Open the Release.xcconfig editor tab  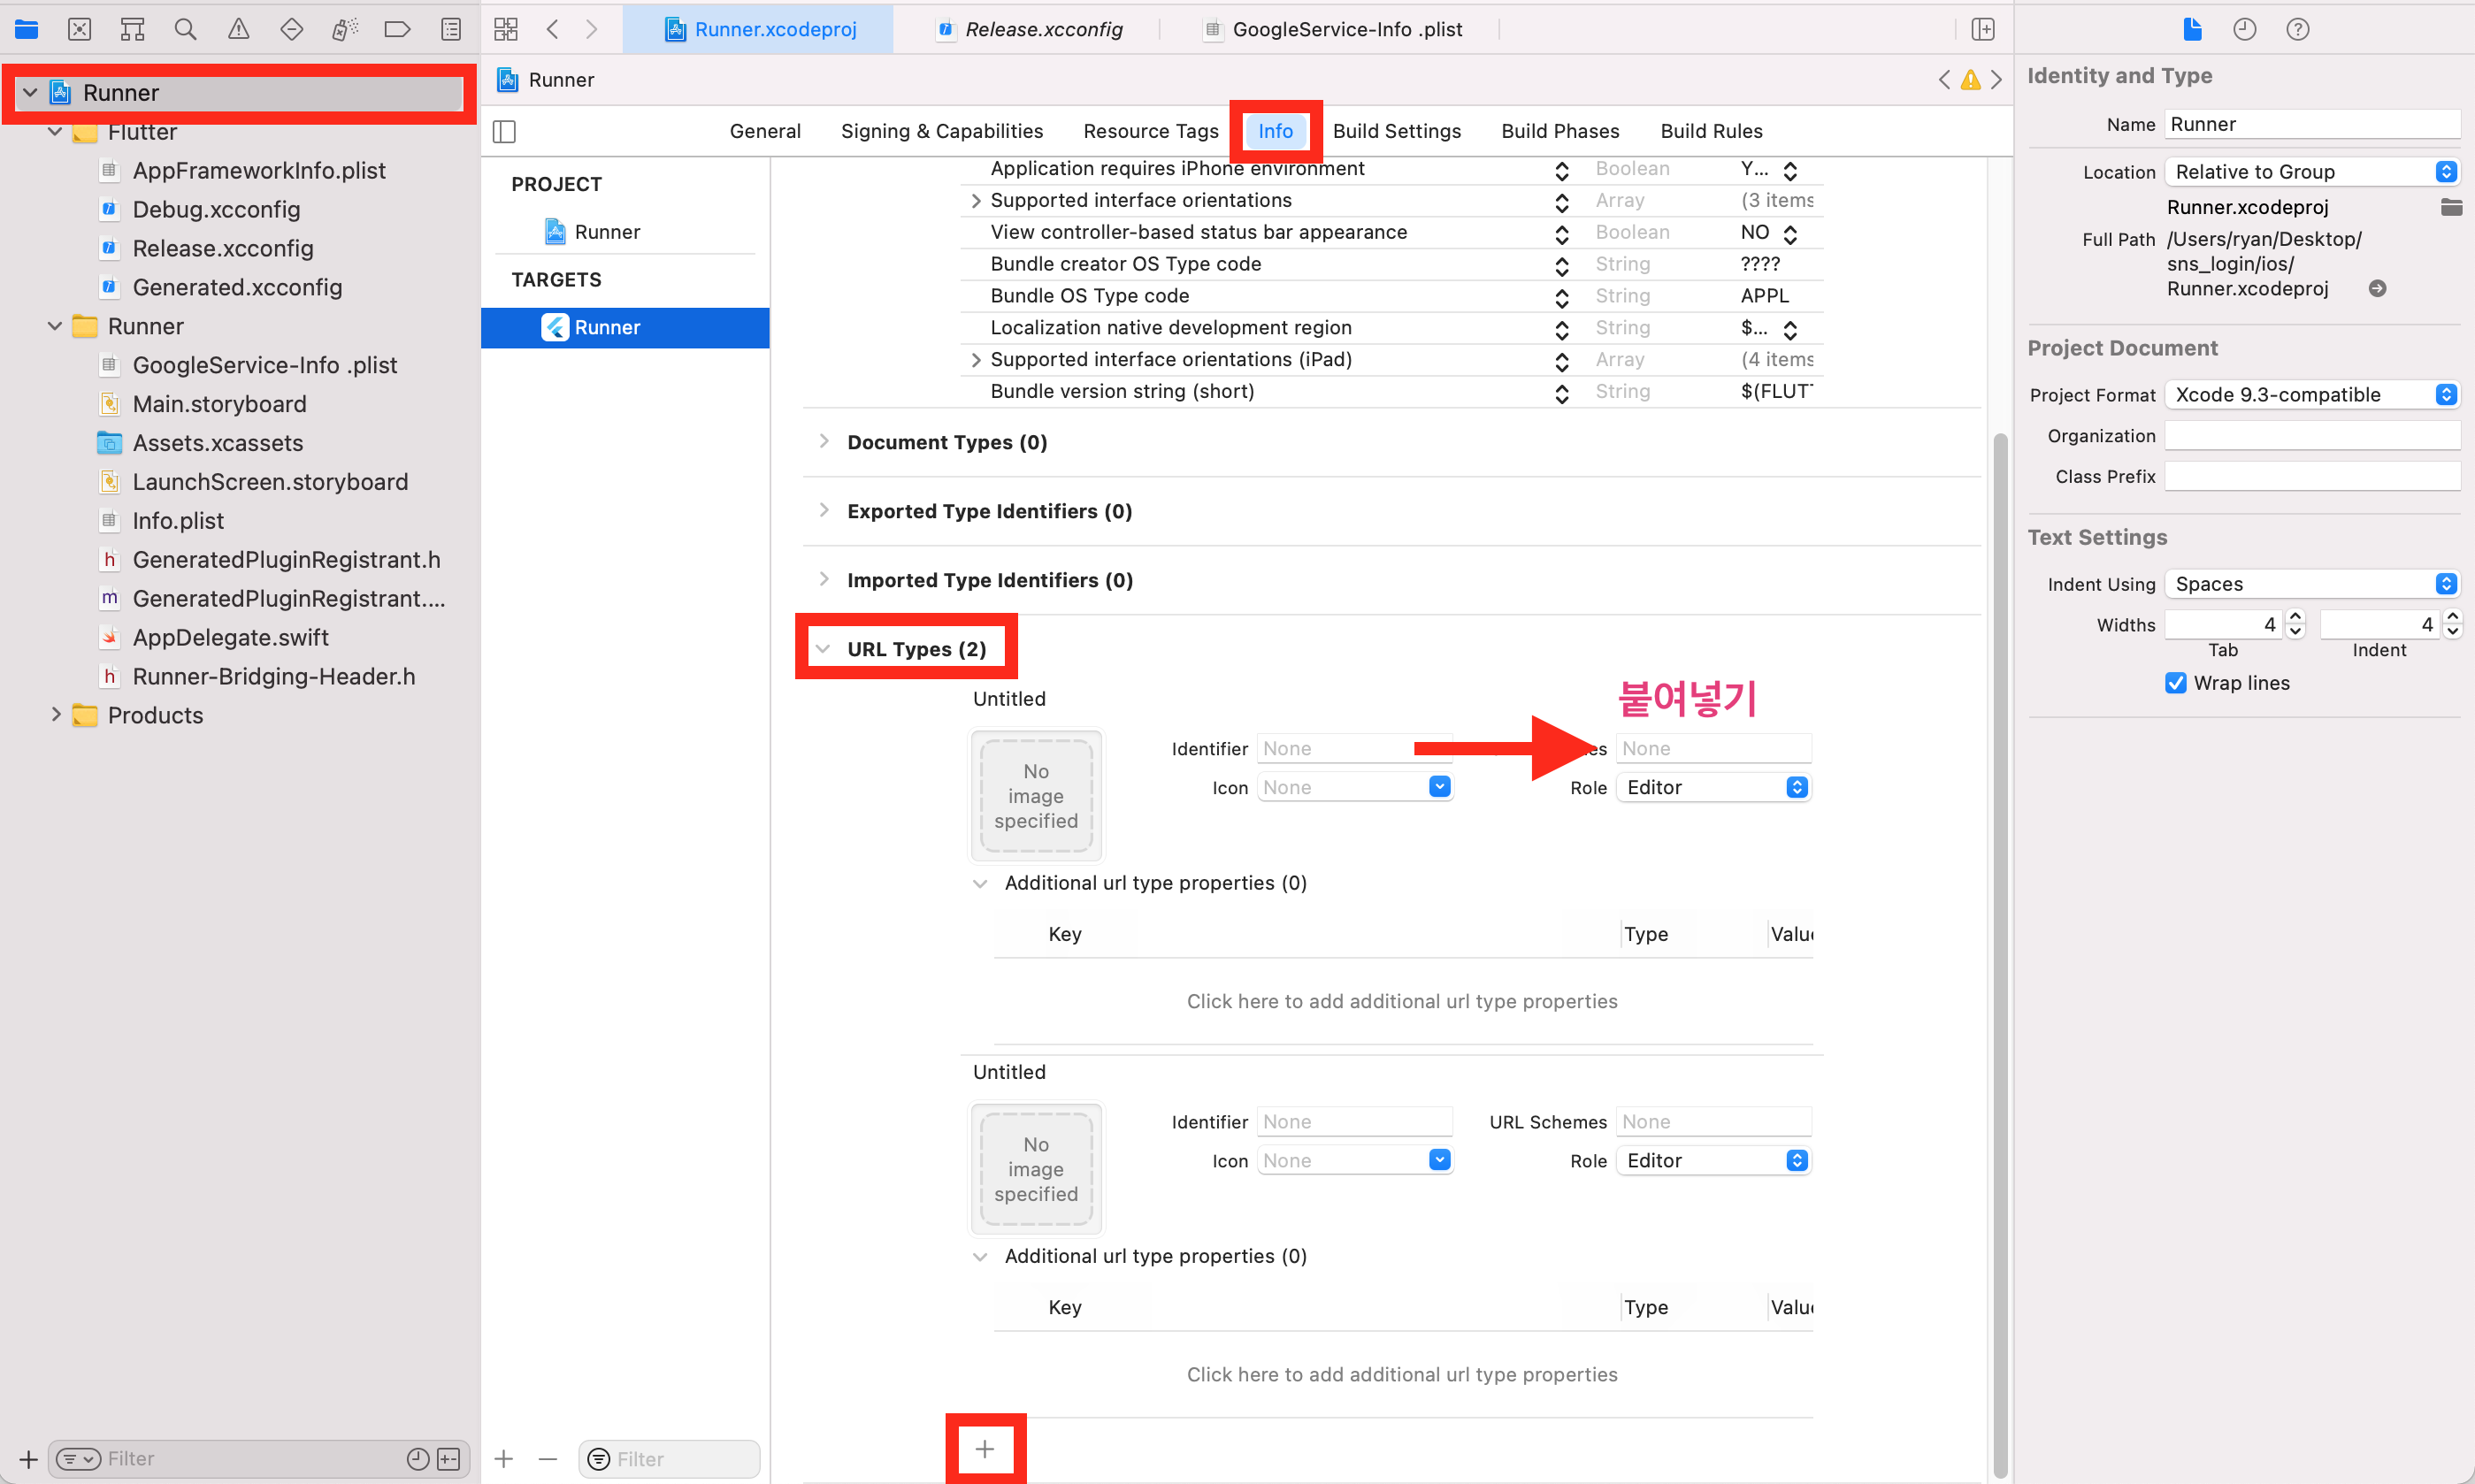coord(1043,29)
